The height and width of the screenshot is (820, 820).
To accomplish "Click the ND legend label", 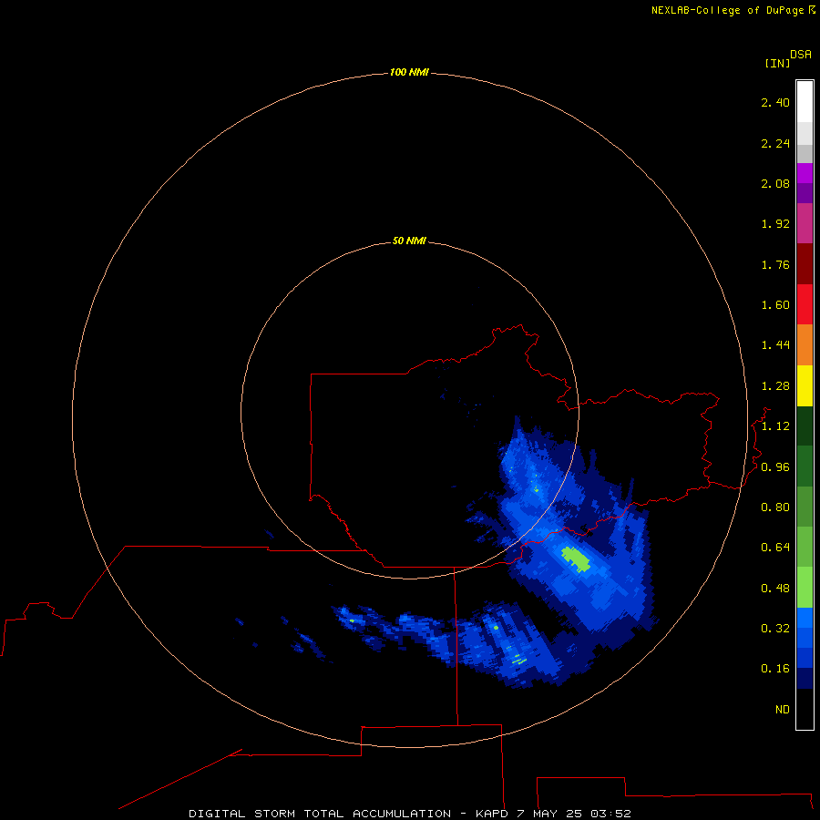I will (783, 710).
